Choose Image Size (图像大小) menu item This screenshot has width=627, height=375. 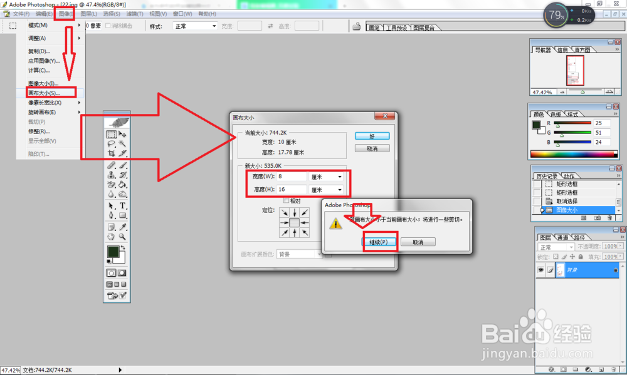pos(43,83)
